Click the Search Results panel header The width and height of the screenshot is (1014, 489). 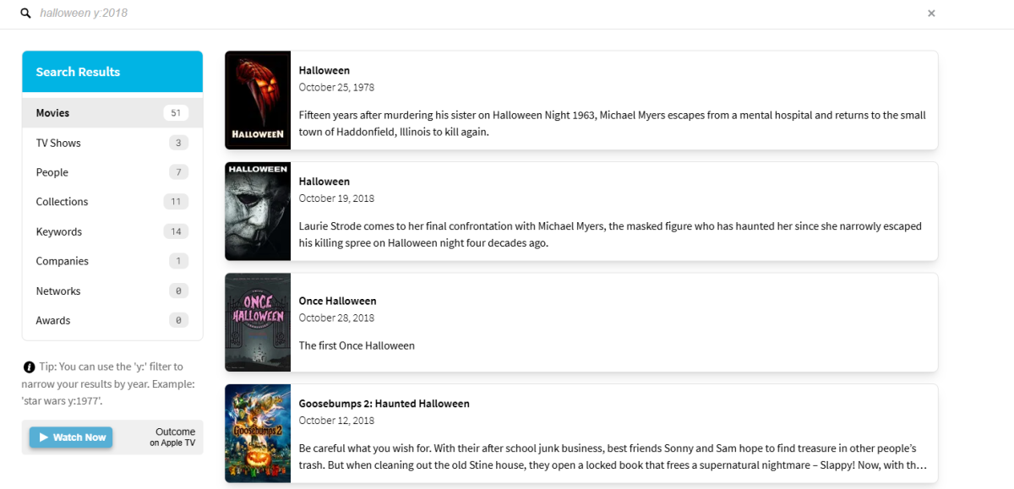pyautogui.click(x=112, y=72)
